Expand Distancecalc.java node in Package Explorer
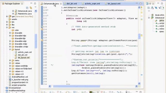The width and height of the screenshot is (166, 93). pyautogui.click(x=13, y=11)
